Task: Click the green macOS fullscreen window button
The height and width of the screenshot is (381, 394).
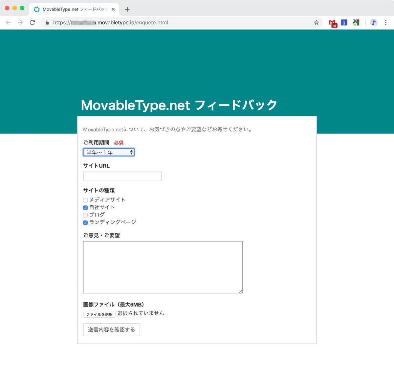Action: coord(22,8)
